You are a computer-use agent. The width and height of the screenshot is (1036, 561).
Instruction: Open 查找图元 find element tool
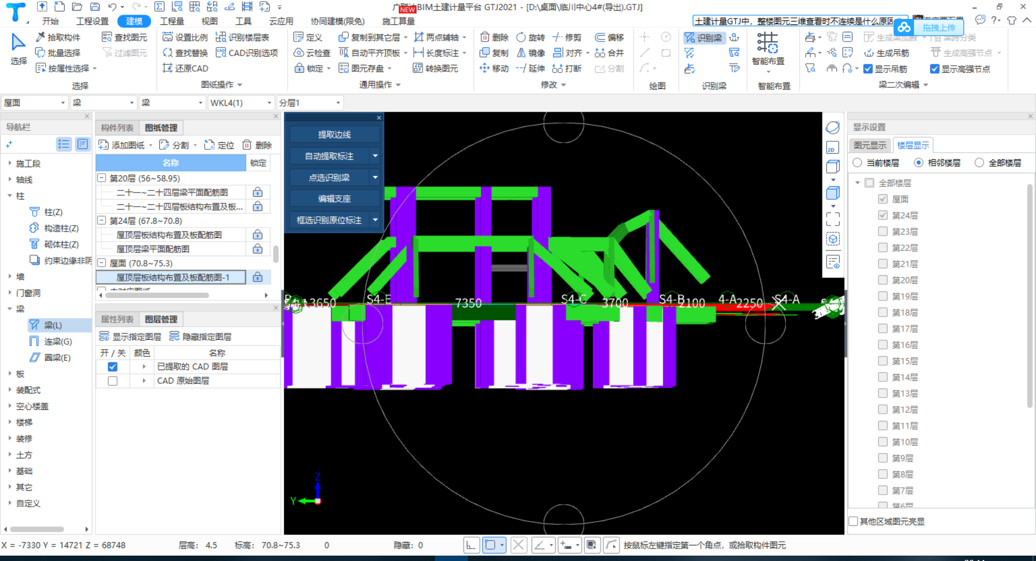pos(125,37)
